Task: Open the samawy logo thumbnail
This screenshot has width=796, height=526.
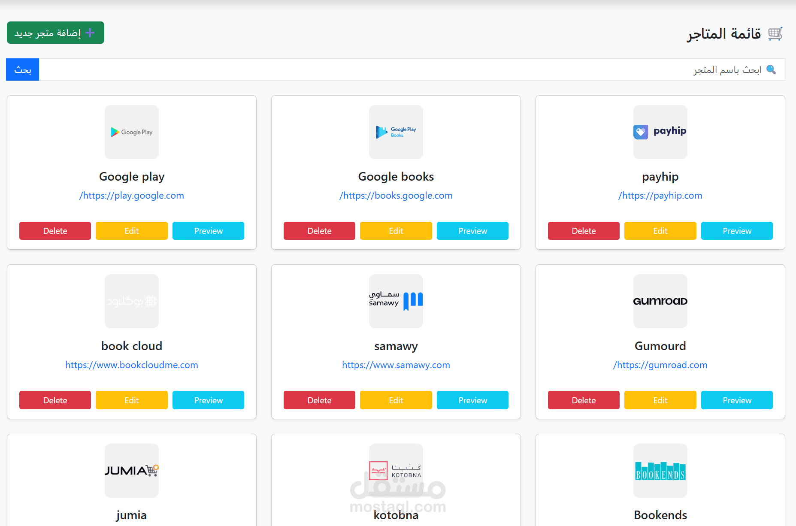Action: 396,301
